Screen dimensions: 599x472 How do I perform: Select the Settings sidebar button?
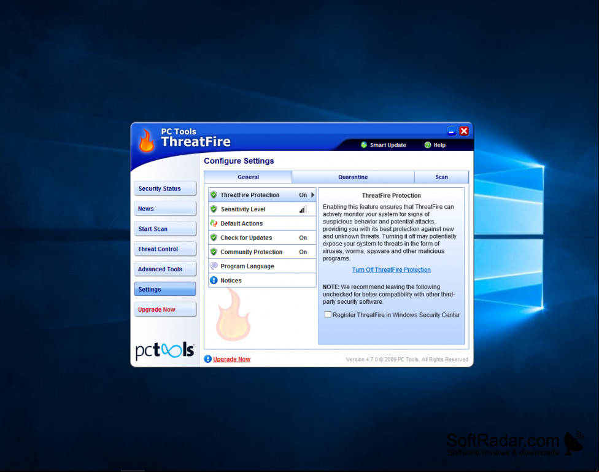[x=165, y=289]
